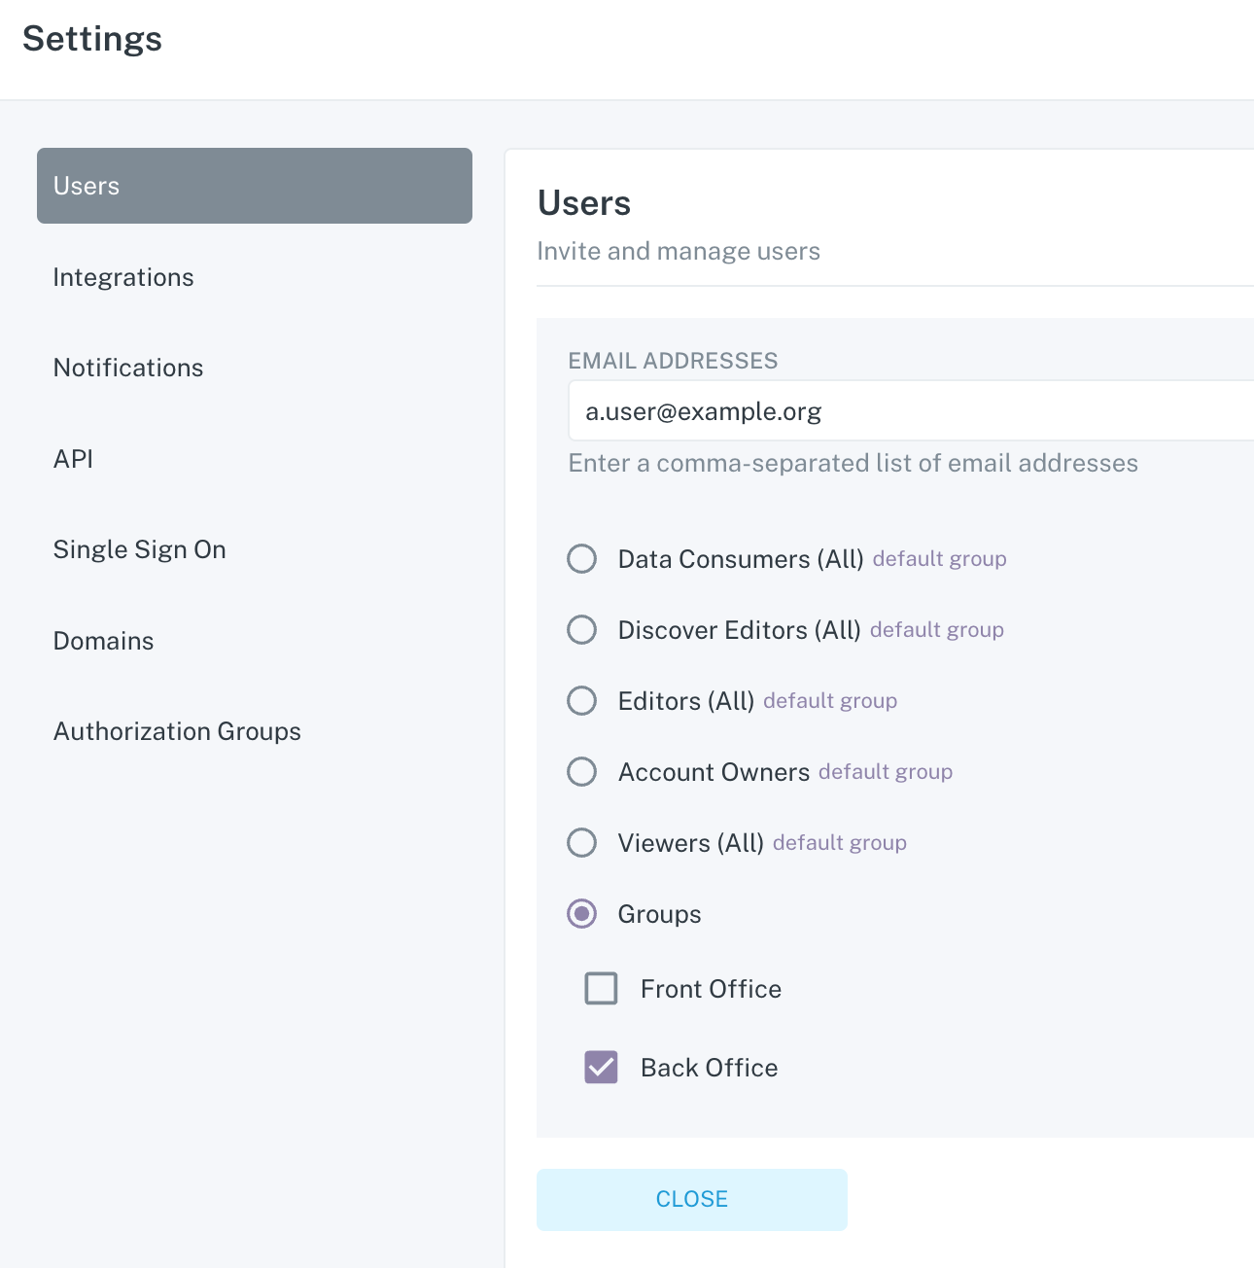Select the Editors (All) default group radio
The width and height of the screenshot is (1254, 1268).
coord(582,701)
